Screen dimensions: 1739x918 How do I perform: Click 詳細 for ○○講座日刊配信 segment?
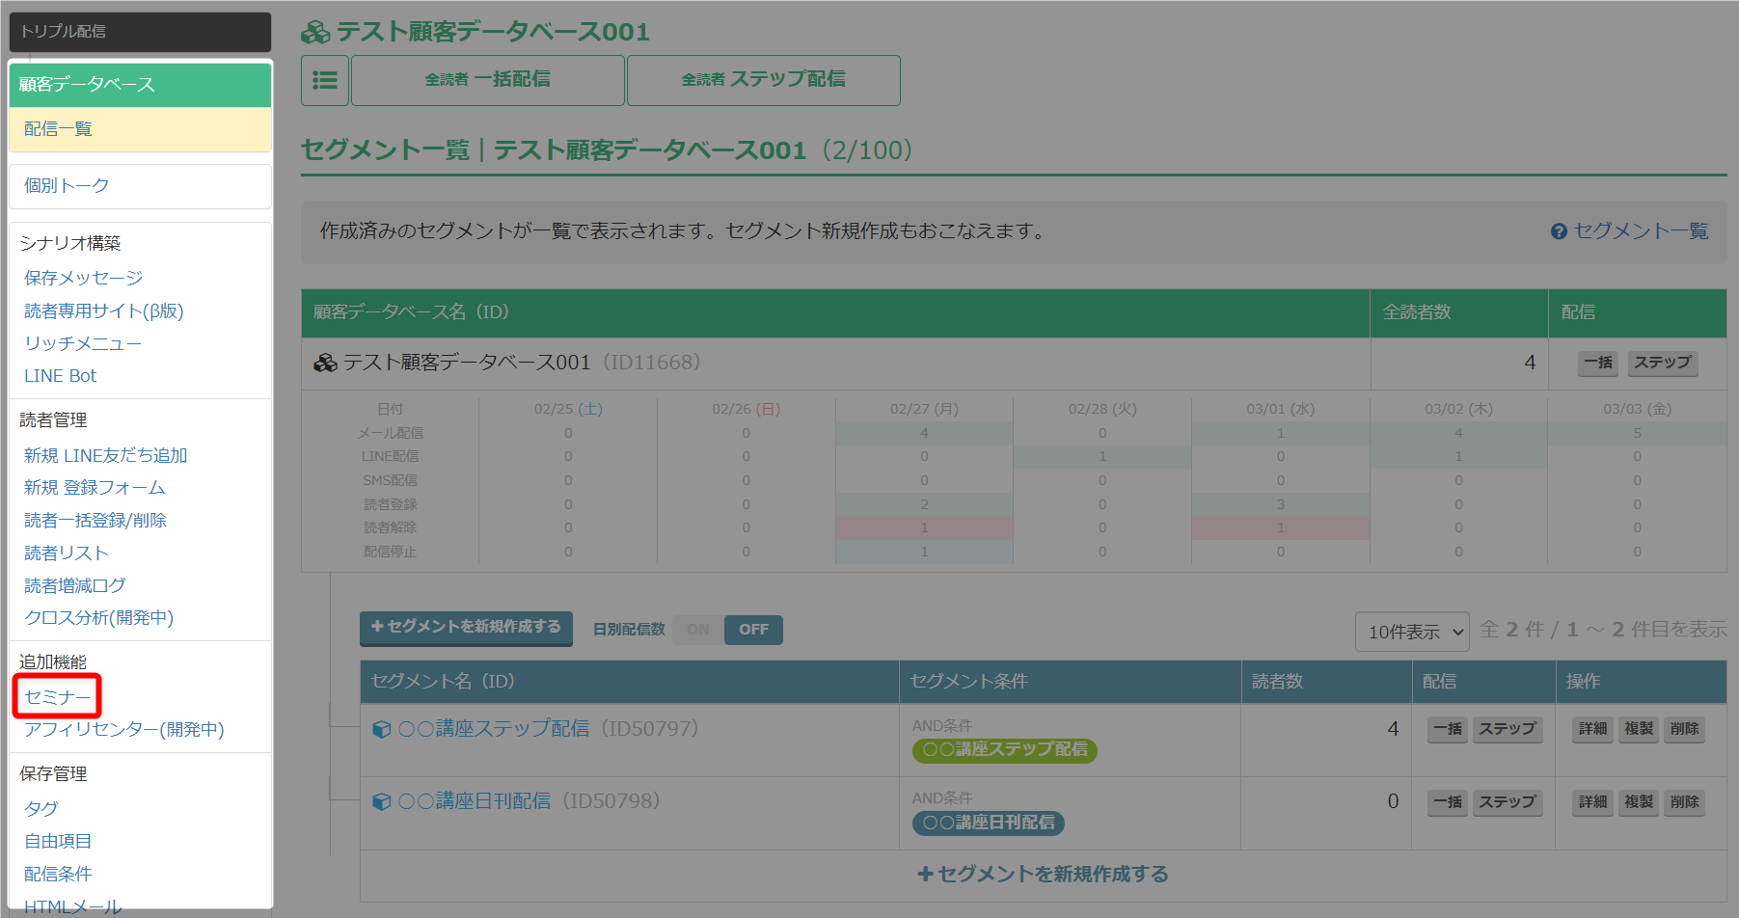click(x=1592, y=803)
